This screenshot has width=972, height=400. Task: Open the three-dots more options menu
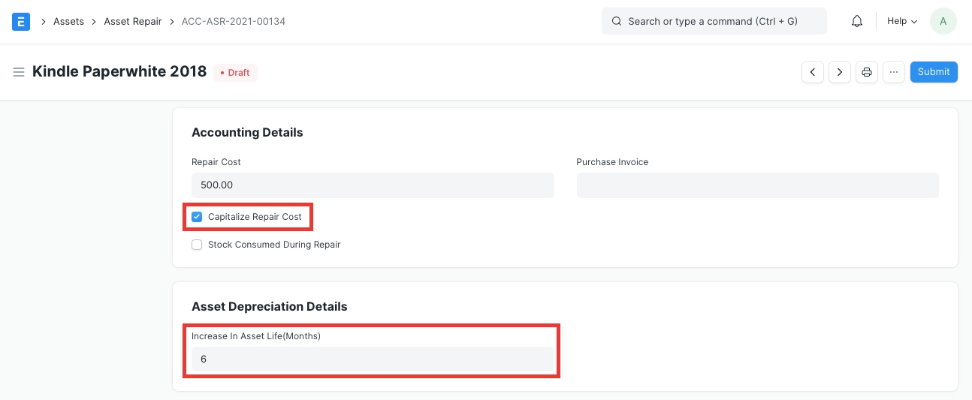(x=893, y=72)
